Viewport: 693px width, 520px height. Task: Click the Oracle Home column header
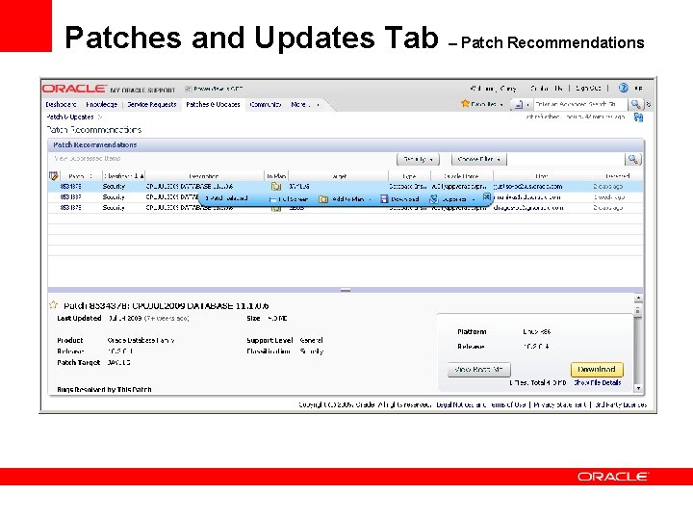461,176
